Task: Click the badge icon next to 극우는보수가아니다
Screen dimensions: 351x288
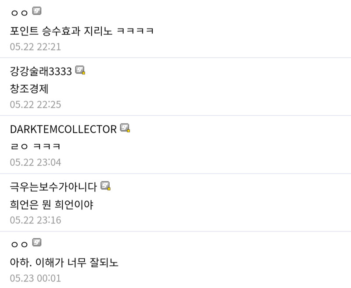Action: tap(105, 186)
